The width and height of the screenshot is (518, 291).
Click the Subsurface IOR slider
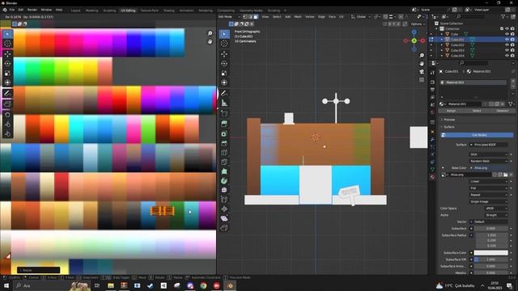(x=491, y=259)
